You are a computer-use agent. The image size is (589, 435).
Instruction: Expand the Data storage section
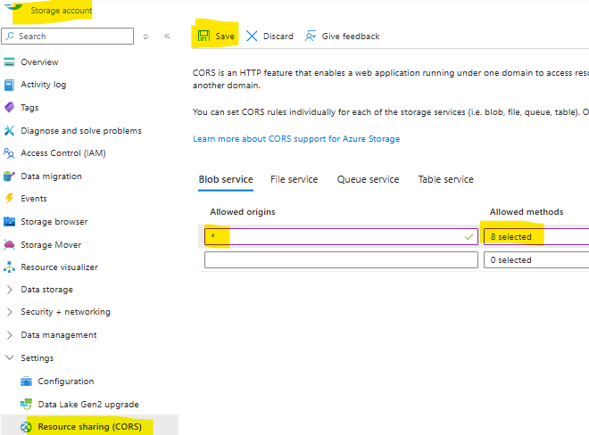[x=10, y=290]
